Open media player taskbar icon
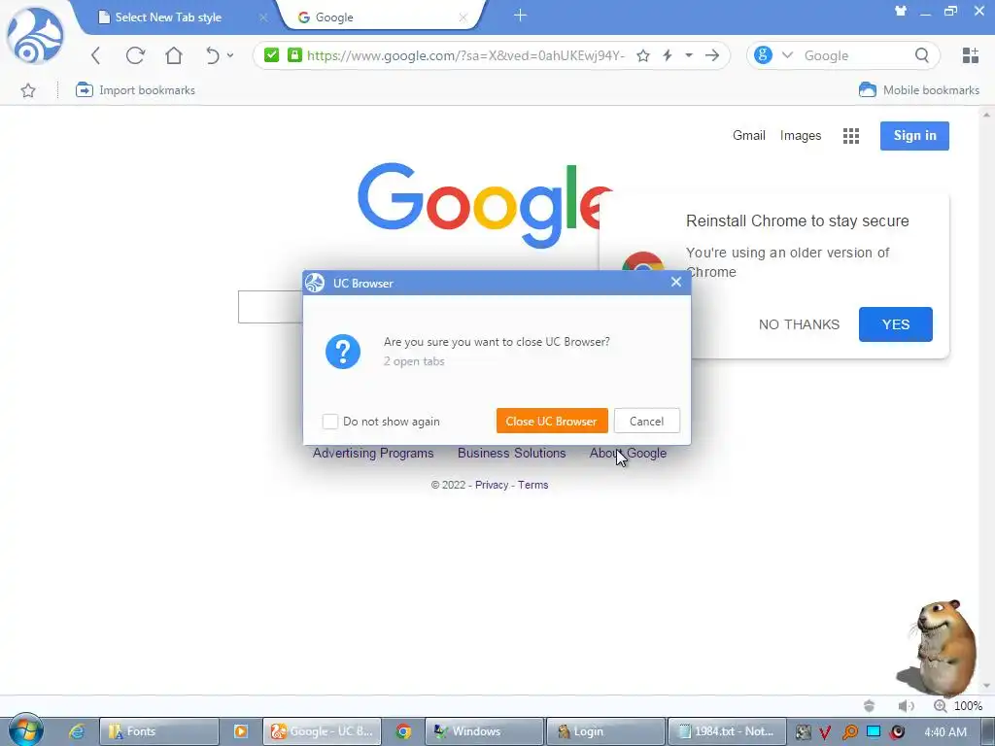The image size is (995, 746). pos(241,731)
